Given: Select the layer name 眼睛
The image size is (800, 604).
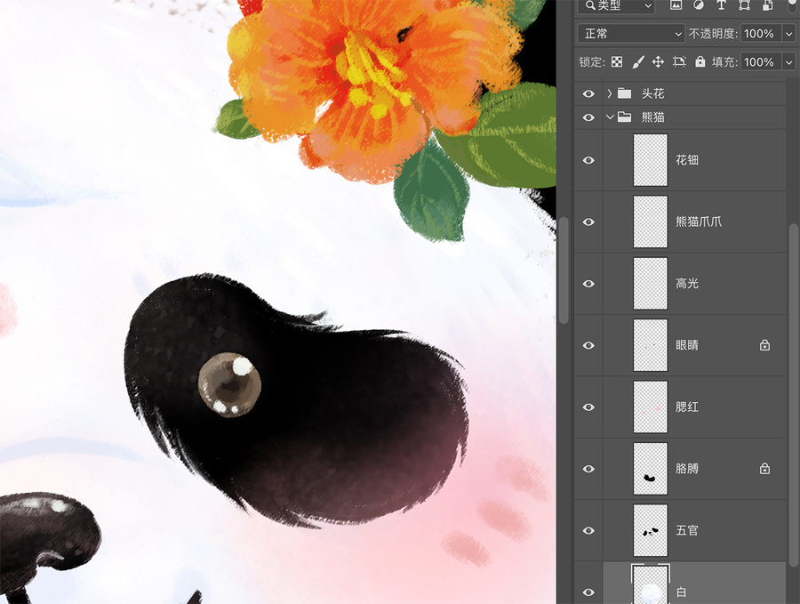Looking at the screenshot, I should click(x=687, y=346).
